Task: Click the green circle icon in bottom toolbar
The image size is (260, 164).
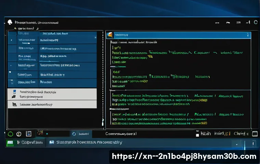Action: (x=10, y=134)
